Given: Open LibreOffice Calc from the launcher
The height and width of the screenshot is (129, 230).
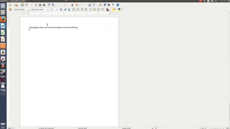Looking at the screenshot, I should click(x=3, y=33).
